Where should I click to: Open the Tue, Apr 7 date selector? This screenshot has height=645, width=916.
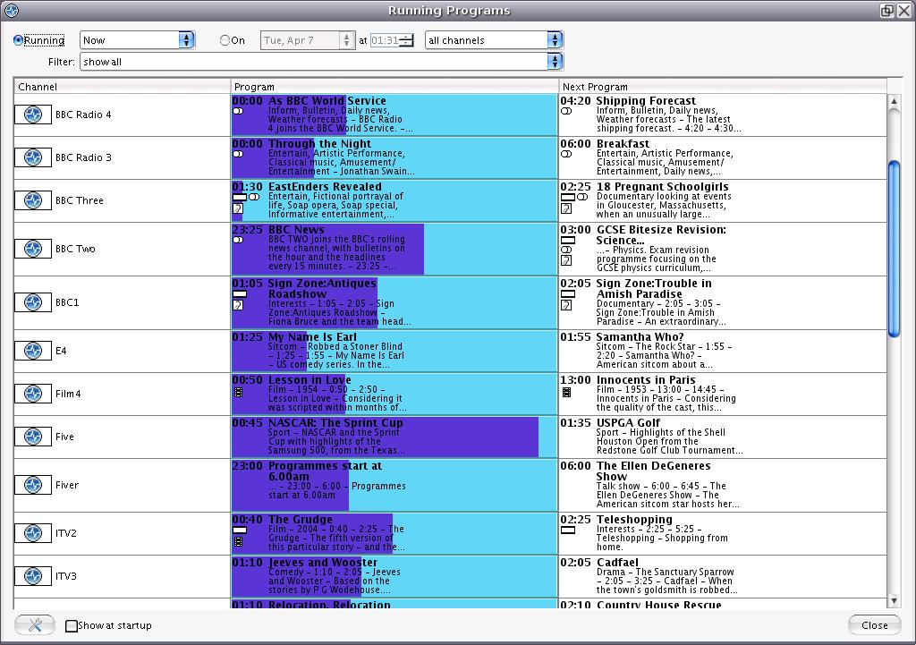coord(308,40)
